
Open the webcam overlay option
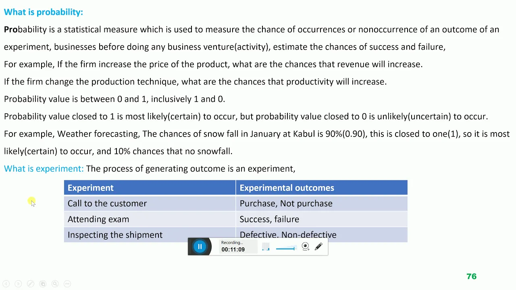pyautogui.click(x=306, y=247)
